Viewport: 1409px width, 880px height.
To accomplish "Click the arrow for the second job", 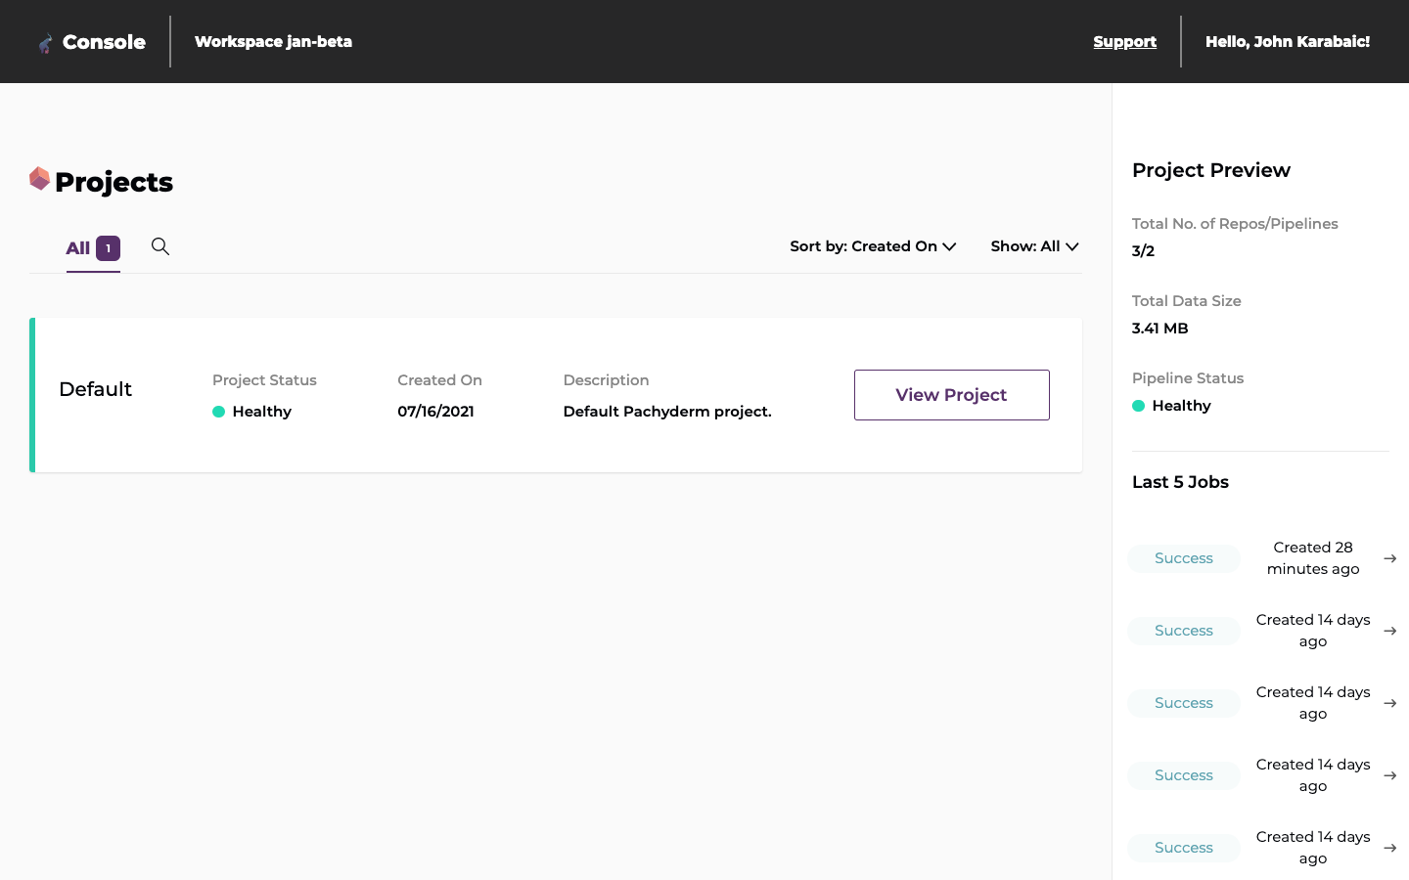I will (1389, 631).
